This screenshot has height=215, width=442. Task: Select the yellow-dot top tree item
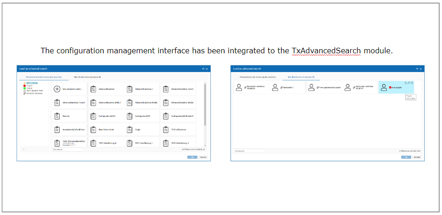pyautogui.click(x=31, y=83)
